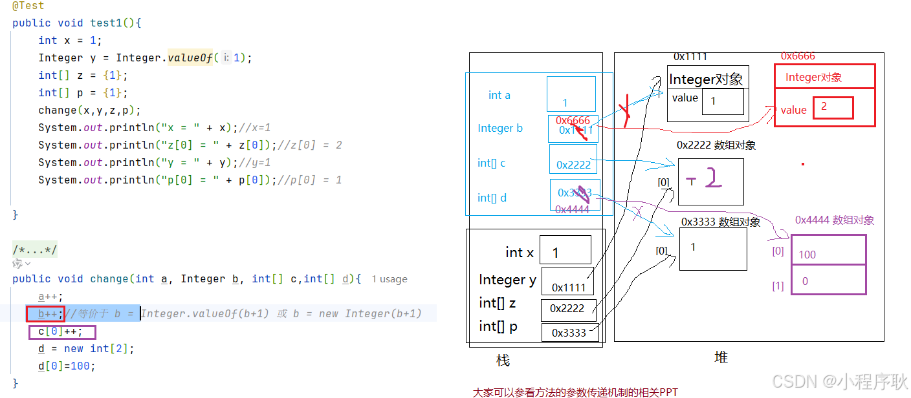911x398 pixels.
Task: Click the '0x2222 数组对象' diagram label
Action: (716, 145)
